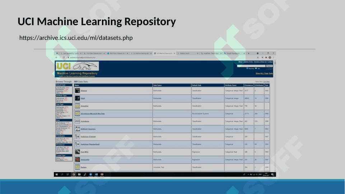Click the Artificial Characters thumbnail
345x194 pixels.
[77, 129]
